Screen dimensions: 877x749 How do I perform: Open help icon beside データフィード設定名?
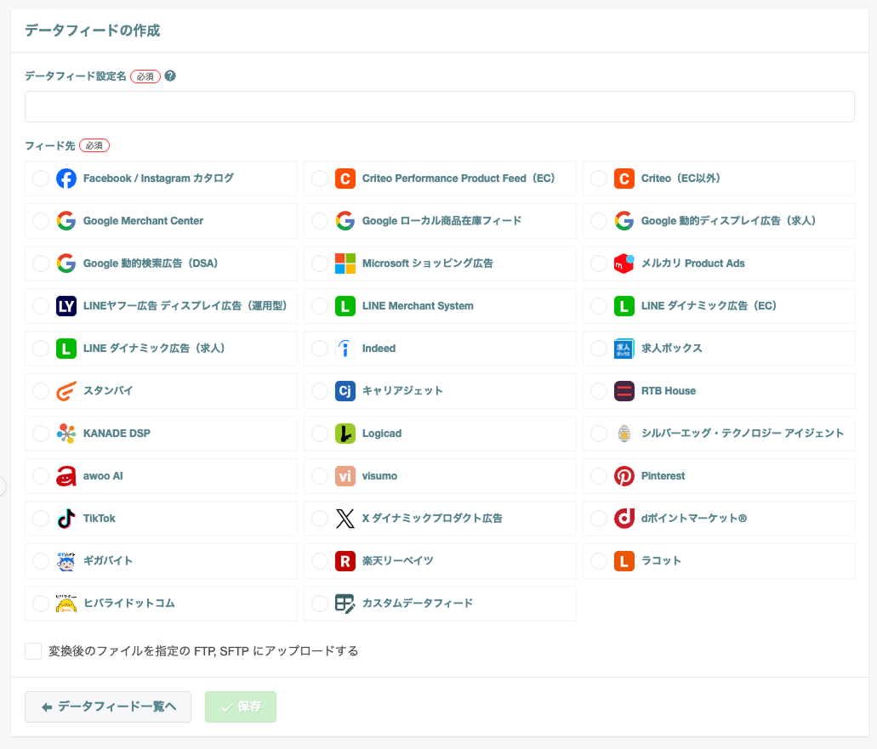pos(170,76)
